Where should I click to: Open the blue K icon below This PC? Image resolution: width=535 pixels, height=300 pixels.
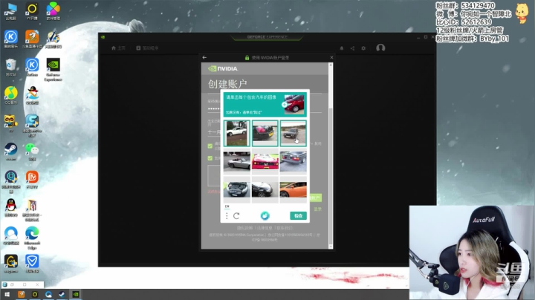[x=11, y=39]
